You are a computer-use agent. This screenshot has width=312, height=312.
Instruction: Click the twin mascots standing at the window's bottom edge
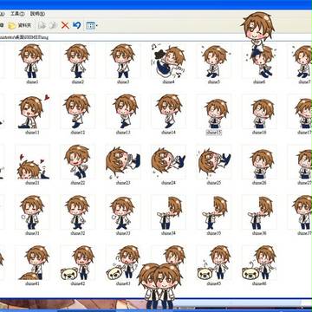click(x=159, y=285)
